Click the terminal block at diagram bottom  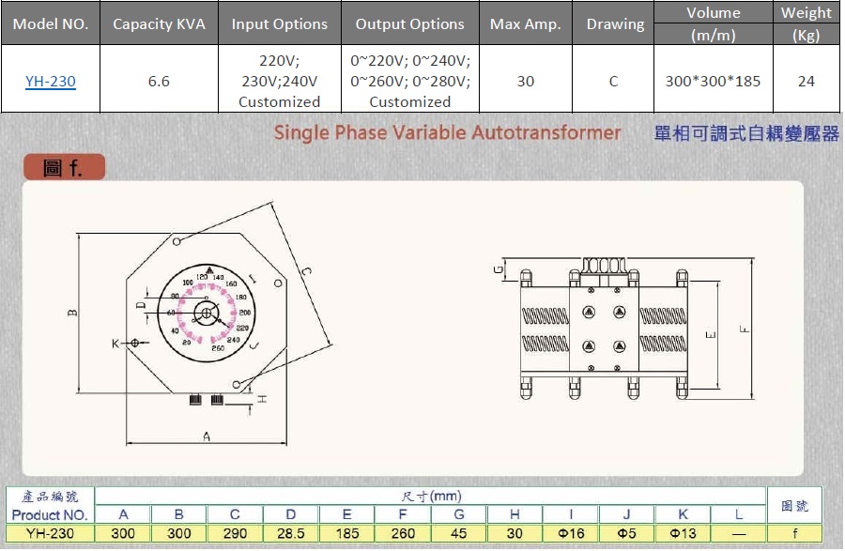coord(205,400)
